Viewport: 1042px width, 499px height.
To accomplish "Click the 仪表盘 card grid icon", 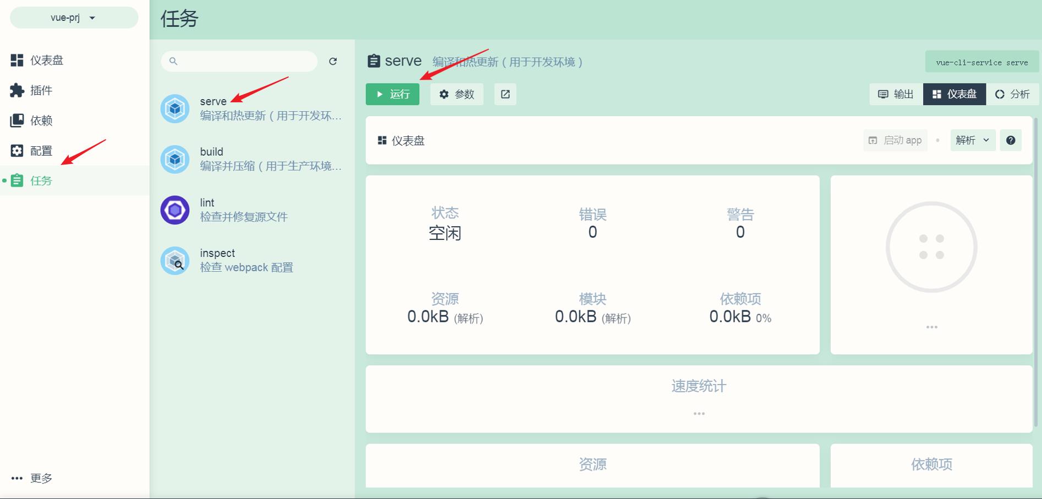I will coord(382,141).
